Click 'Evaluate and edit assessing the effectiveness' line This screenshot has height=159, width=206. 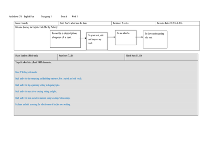[x=43, y=105]
